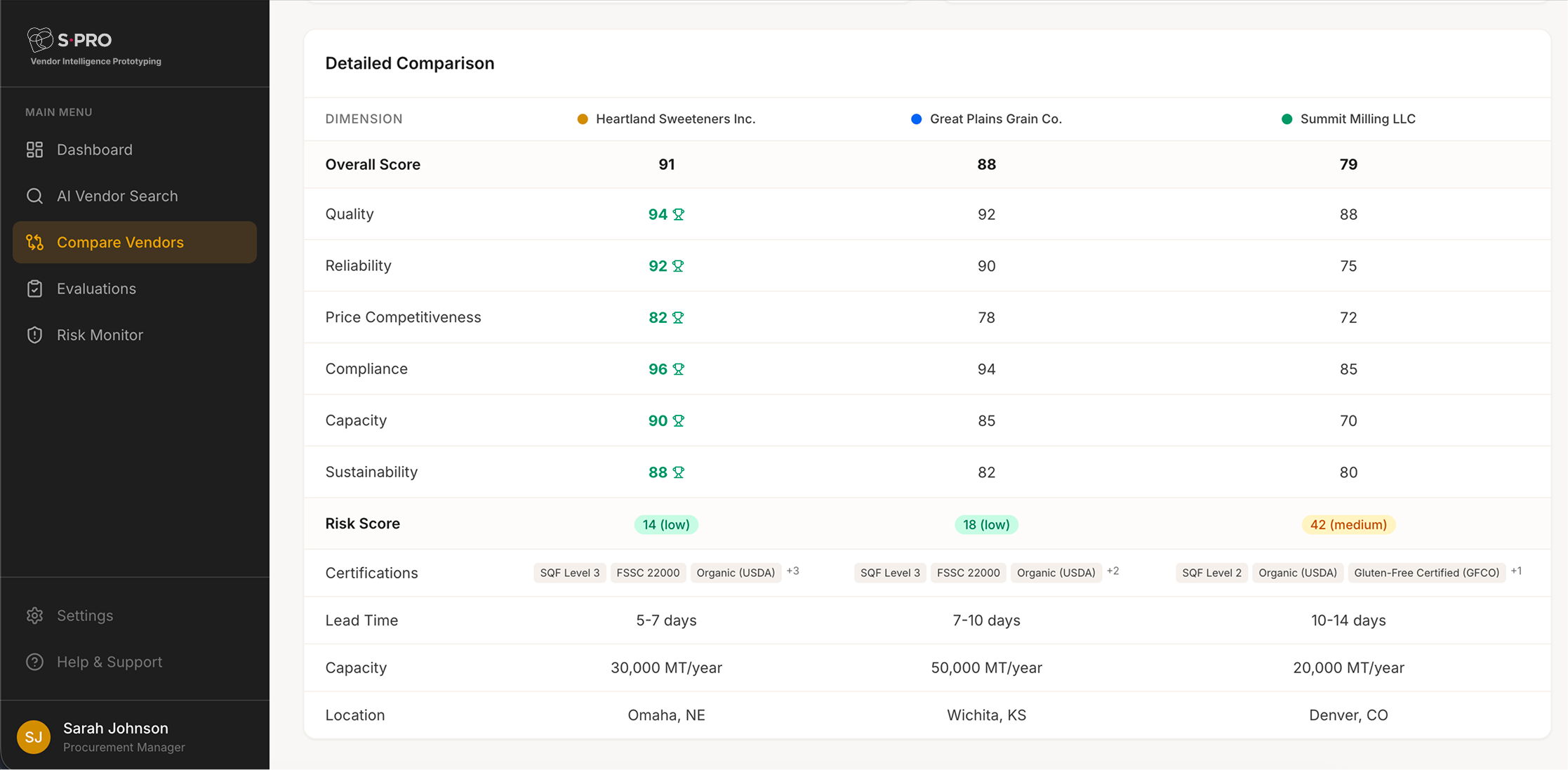Expand the +2 extra Great Plains certifications
The image size is (1568, 770).
pos(1113,571)
